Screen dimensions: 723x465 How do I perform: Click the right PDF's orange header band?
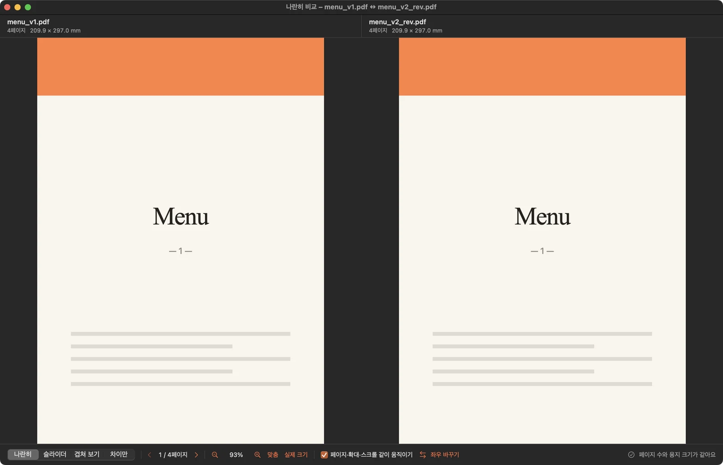tap(542, 66)
